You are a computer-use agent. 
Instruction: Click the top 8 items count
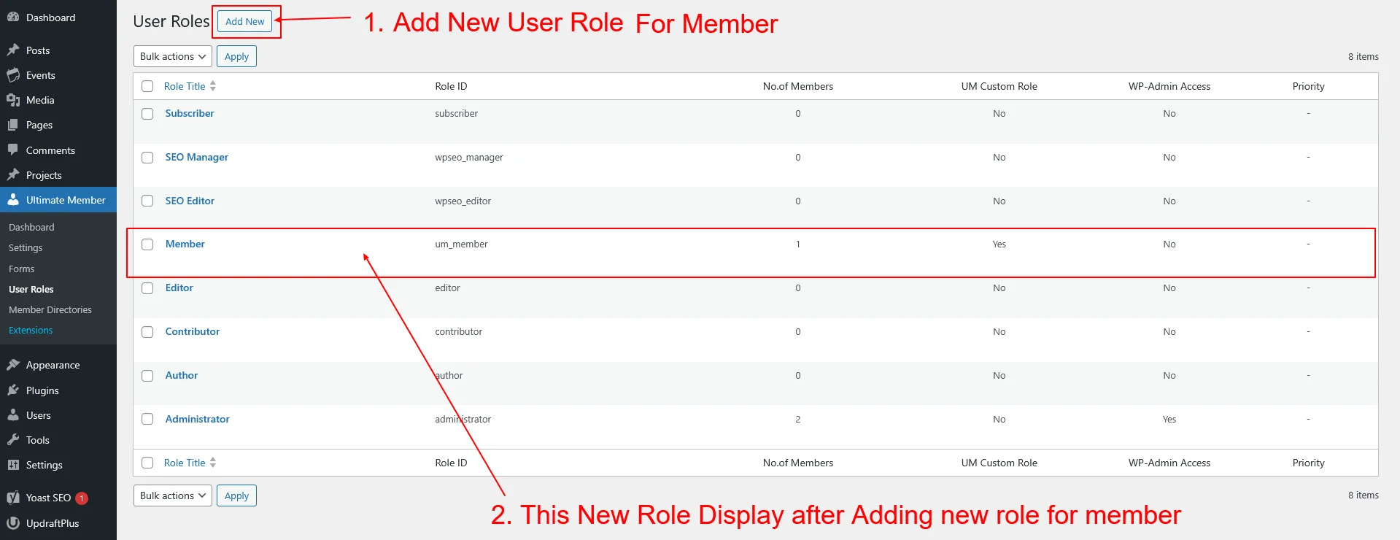pos(1363,56)
